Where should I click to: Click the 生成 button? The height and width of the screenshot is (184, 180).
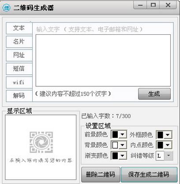(x=154, y=94)
